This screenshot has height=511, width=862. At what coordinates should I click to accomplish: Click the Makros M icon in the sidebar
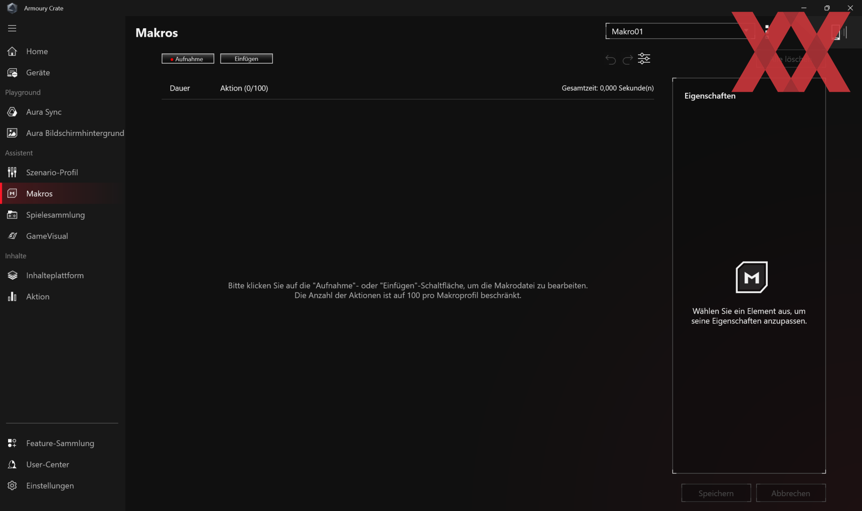click(12, 193)
